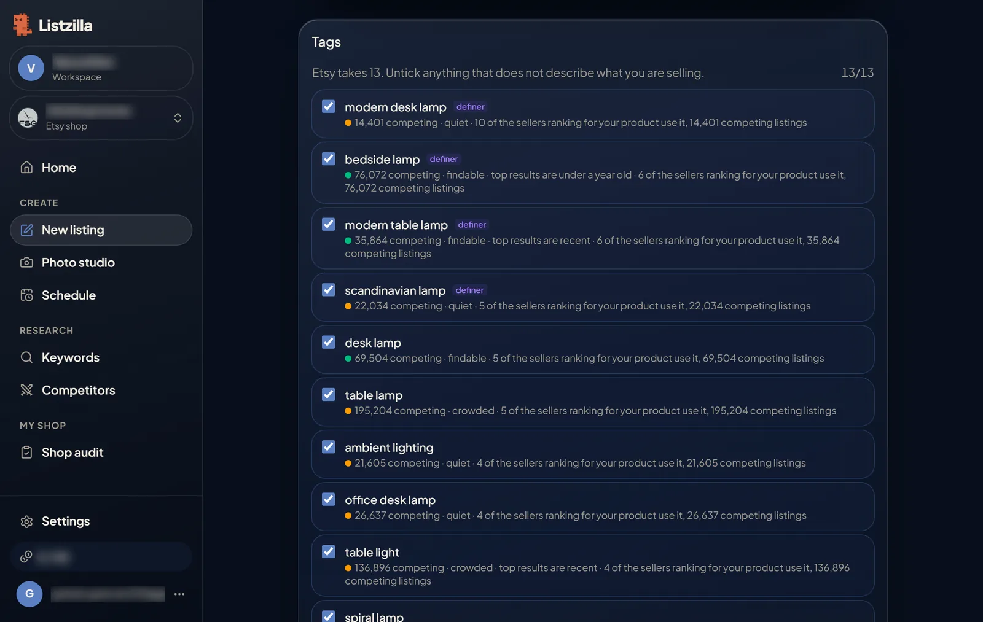Uncheck the modern table lamp tag
The width and height of the screenshot is (983, 622).
(329, 224)
